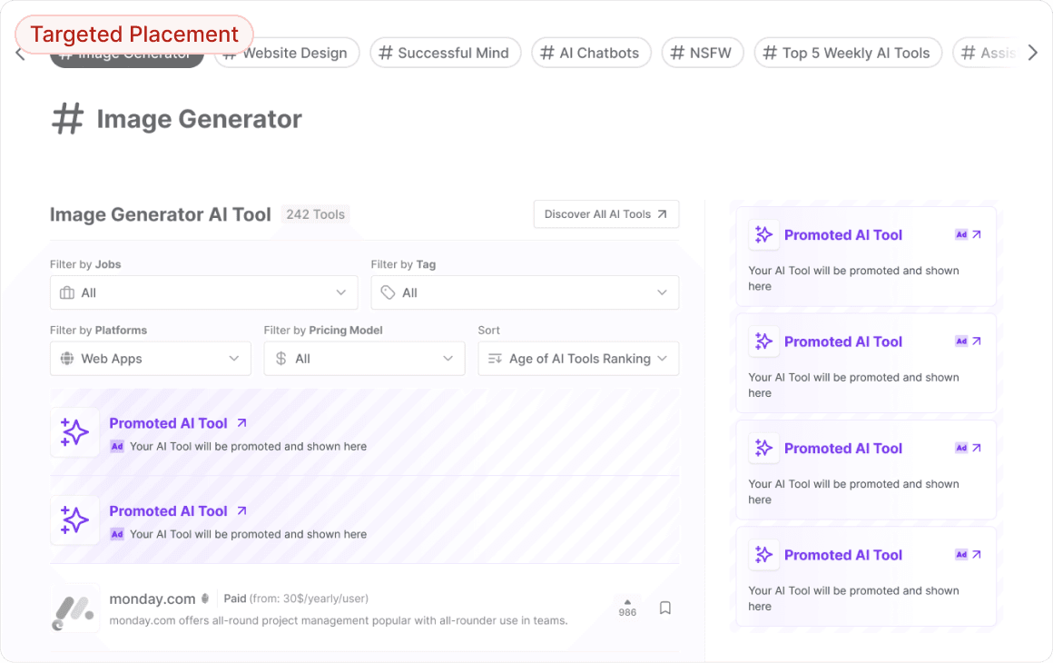Click the 242 Tools count badge

[315, 214]
